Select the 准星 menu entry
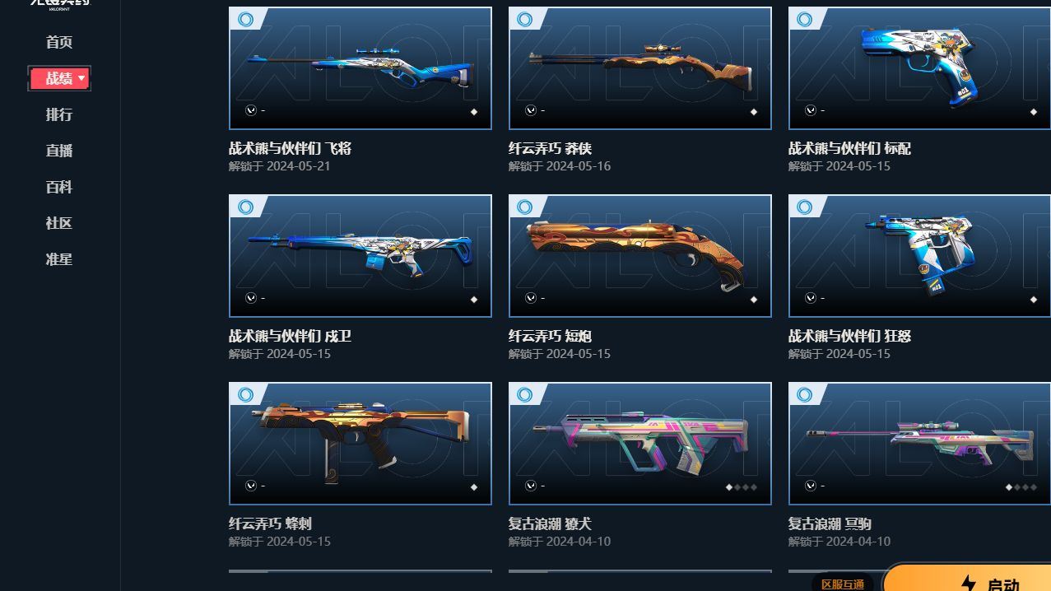 click(x=59, y=259)
